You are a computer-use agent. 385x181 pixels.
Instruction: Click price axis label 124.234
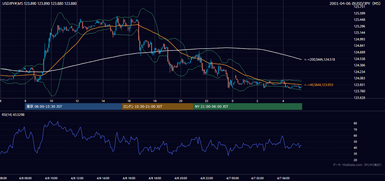click(x=360, y=72)
